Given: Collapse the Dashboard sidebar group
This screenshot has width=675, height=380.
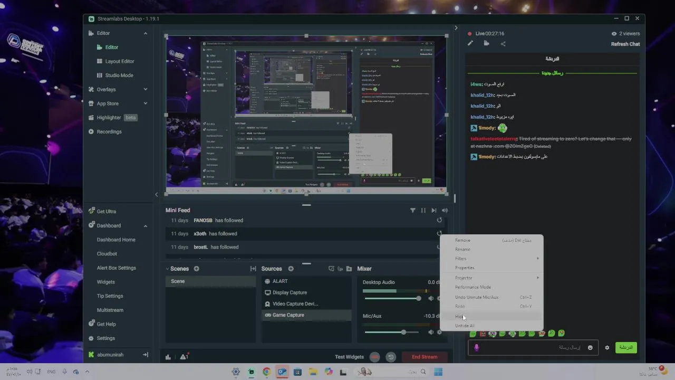Looking at the screenshot, I should [x=146, y=226].
